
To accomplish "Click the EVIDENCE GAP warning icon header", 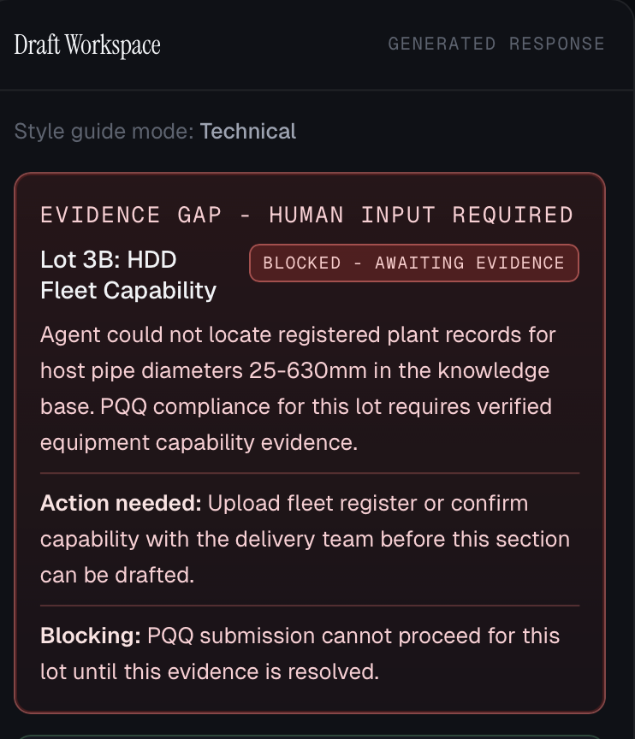I will (x=306, y=215).
